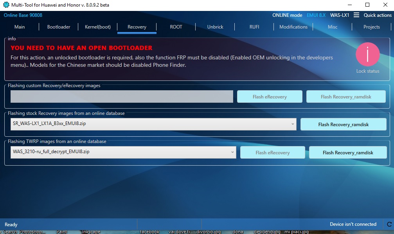This screenshot has width=394, height=234.
Task: Click the divorzio.jpg desktop file label
Action: [x=209, y=232]
